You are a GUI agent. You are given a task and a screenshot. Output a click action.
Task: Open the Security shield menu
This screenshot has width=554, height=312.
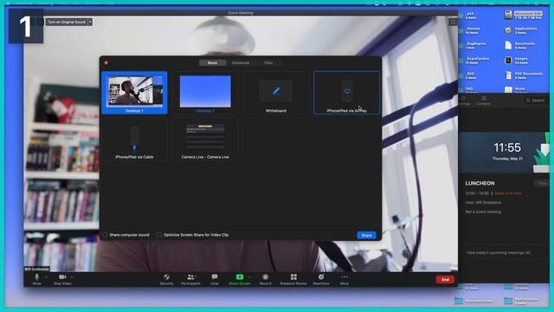coord(166,279)
